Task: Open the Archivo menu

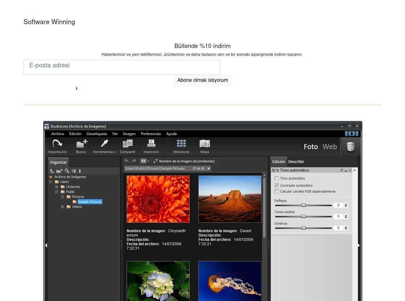Action: tap(57, 134)
